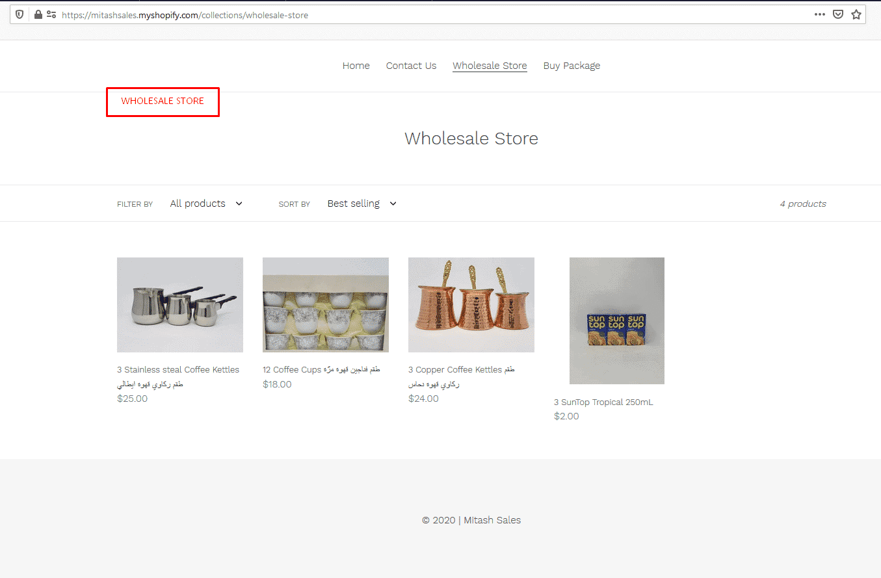
Task: Click the $25.00 price text
Action: [x=132, y=399]
